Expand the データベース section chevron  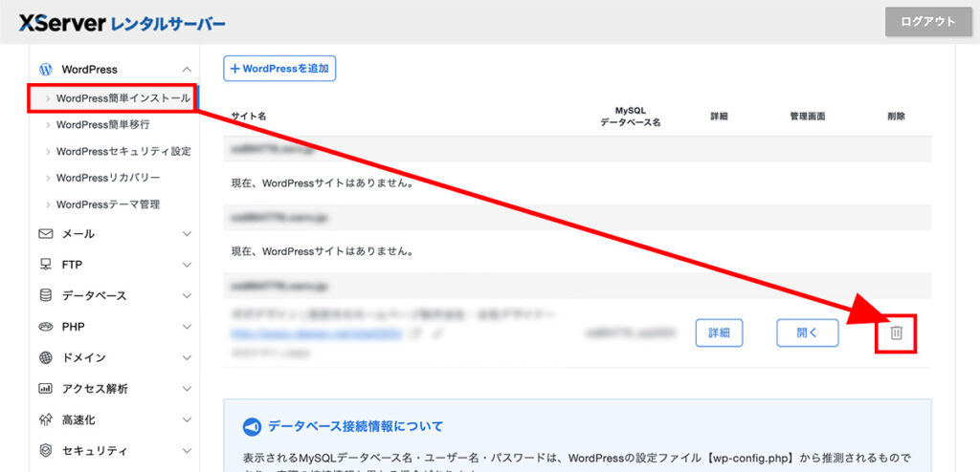click(187, 295)
